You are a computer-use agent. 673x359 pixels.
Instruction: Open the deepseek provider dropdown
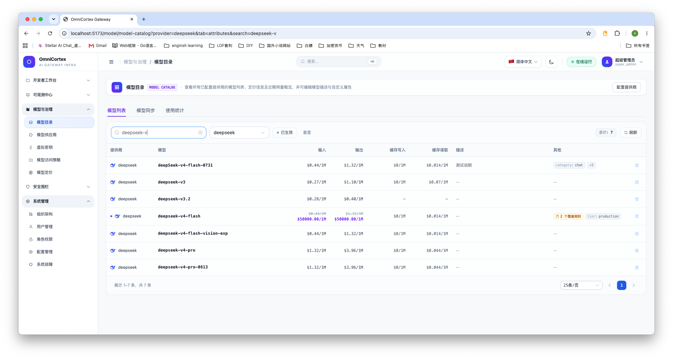(239, 133)
